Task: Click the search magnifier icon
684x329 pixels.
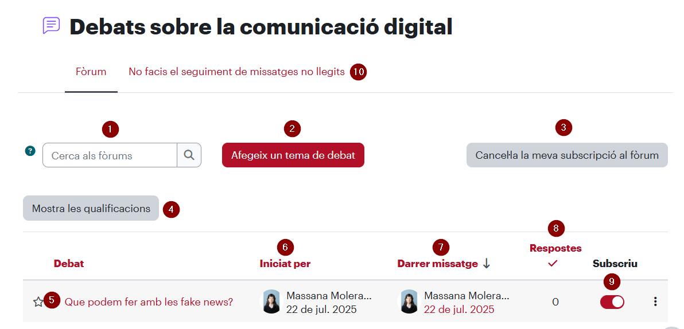Action: tap(189, 155)
